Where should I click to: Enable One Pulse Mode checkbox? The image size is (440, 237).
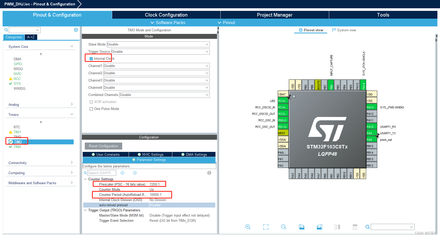coord(91,109)
